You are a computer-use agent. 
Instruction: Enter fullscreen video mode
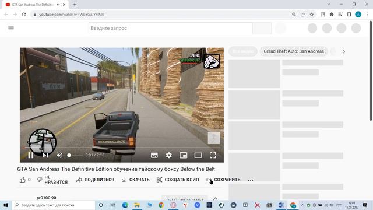pos(213,155)
